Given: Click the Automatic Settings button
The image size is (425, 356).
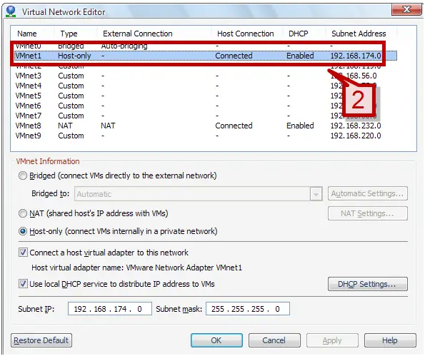Looking at the screenshot, I should coord(368,193).
